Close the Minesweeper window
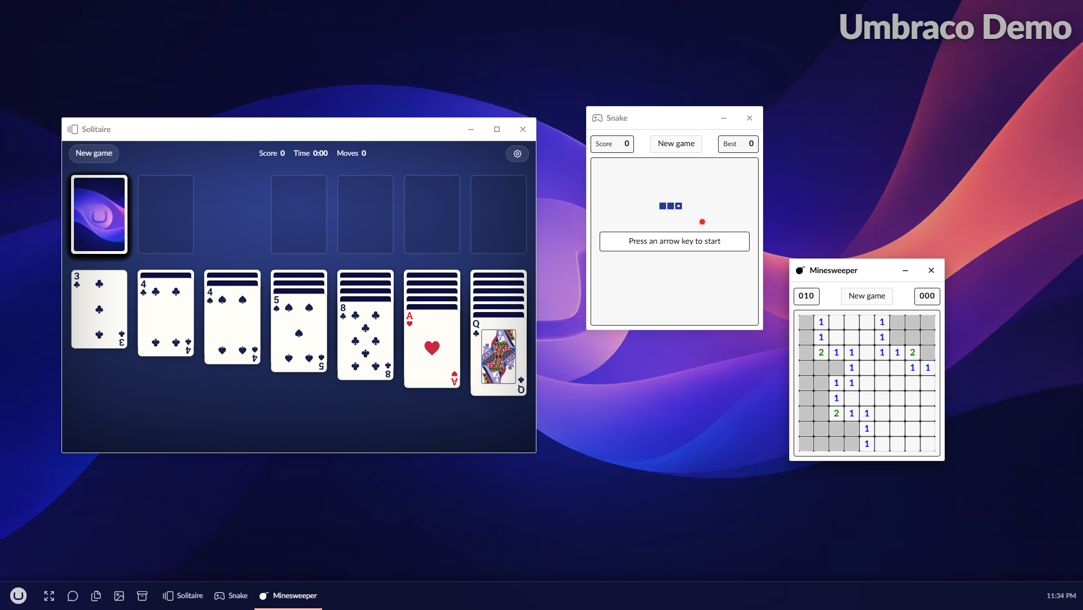 931,270
